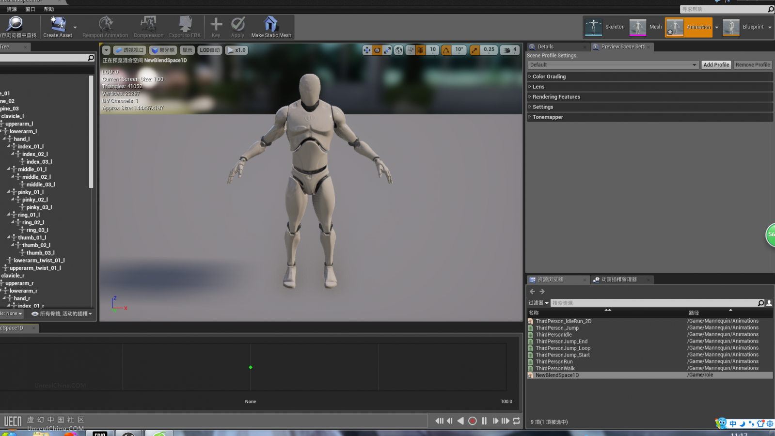Open the grid snap value 10 dropdown
Screen dimensions: 775x436
point(433,50)
